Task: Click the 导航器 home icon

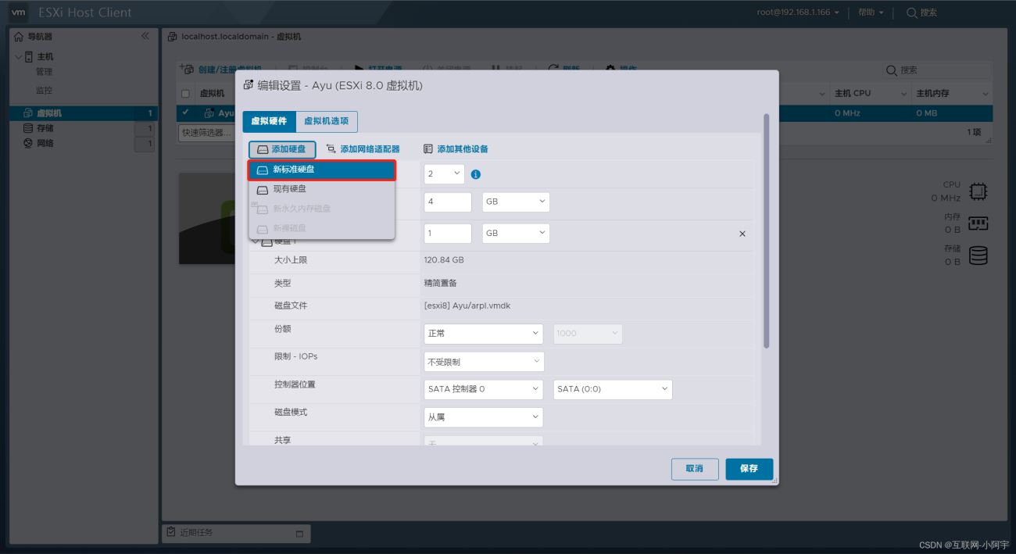Action: (19, 37)
